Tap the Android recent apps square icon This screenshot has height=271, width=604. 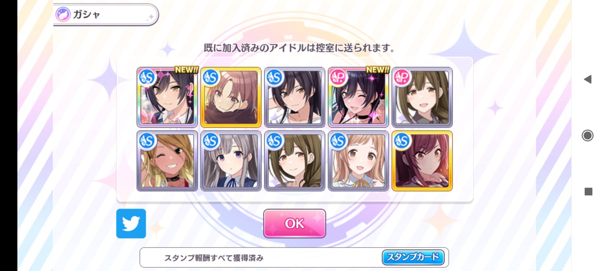pyautogui.click(x=588, y=192)
